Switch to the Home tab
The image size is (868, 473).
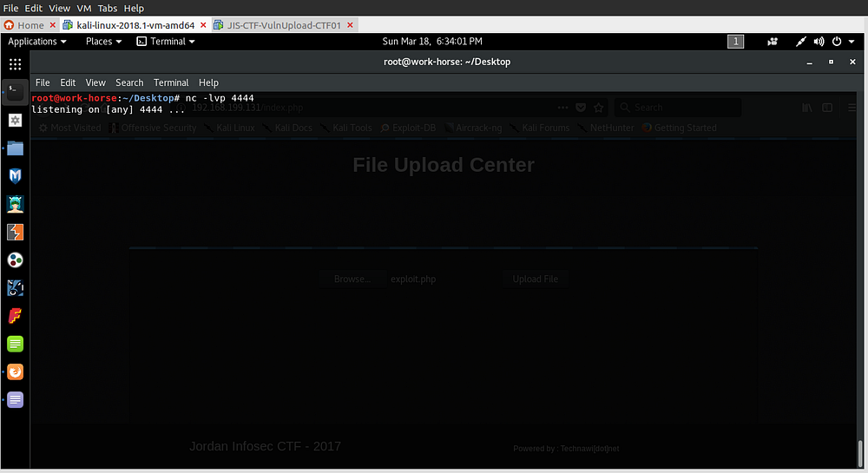(x=30, y=25)
